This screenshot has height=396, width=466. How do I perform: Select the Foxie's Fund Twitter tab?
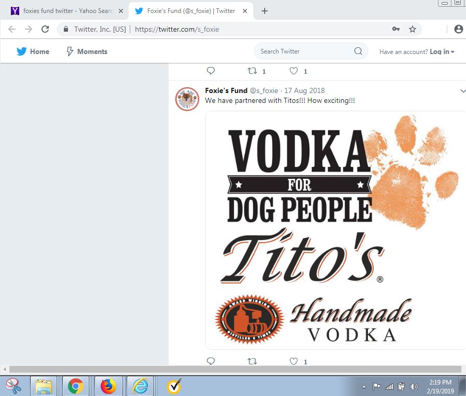click(191, 11)
